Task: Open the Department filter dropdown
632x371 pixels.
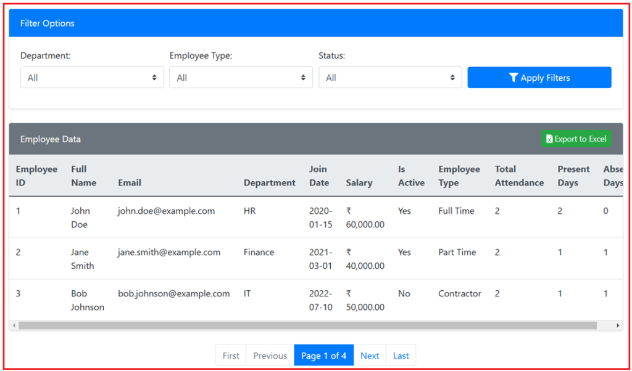Action: coord(92,78)
